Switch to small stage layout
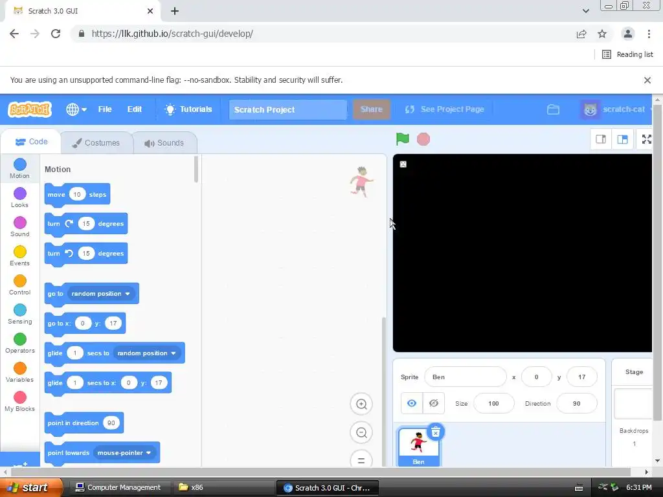The image size is (663, 497). [x=600, y=139]
